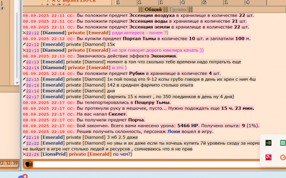Image resolution: width=286 pixels, height=178 pixels.
Task: Click 'Рубин' item name in storage log
Action: (x=137, y=74)
